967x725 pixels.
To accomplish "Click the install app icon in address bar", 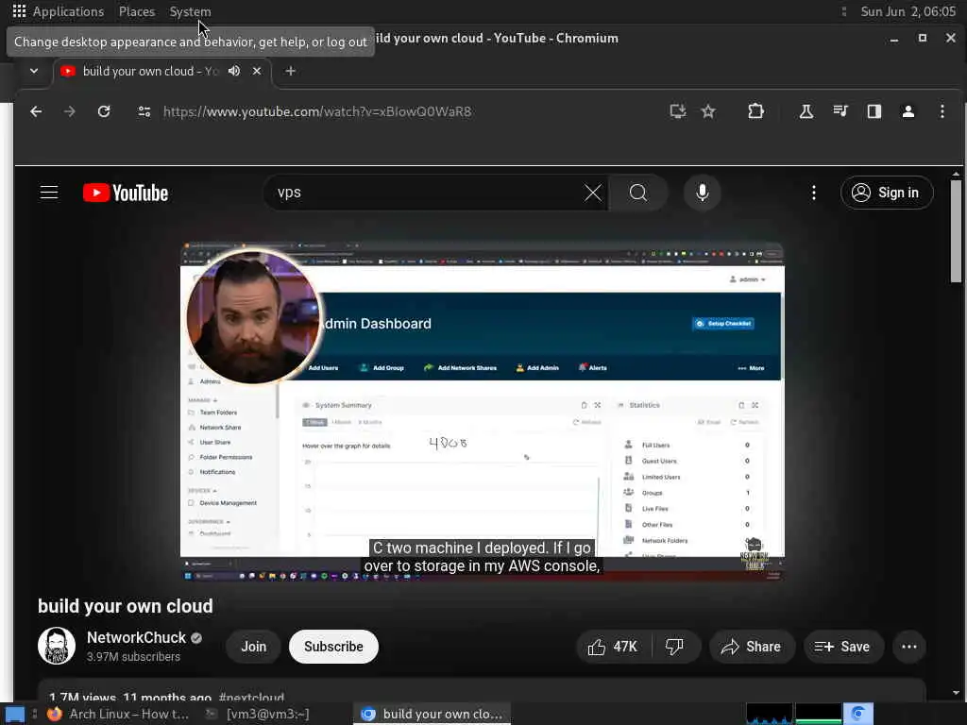I will pyautogui.click(x=678, y=111).
